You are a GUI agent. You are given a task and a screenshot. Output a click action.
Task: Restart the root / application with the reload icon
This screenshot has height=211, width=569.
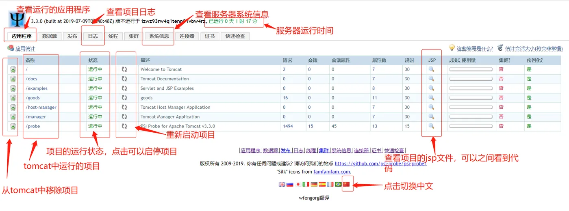click(124, 69)
